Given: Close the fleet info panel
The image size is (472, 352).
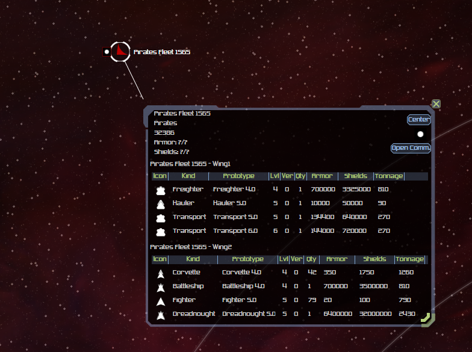Looking at the screenshot, I should pyautogui.click(x=436, y=103).
